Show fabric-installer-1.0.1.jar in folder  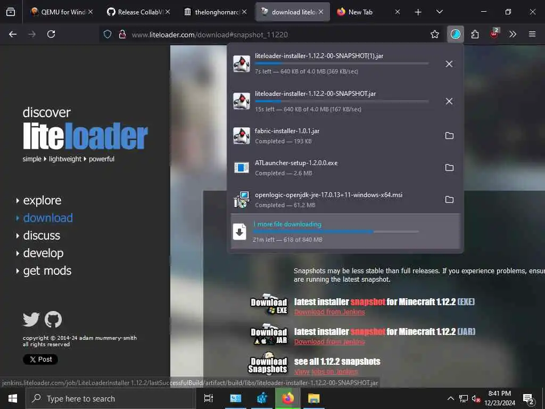click(x=449, y=136)
